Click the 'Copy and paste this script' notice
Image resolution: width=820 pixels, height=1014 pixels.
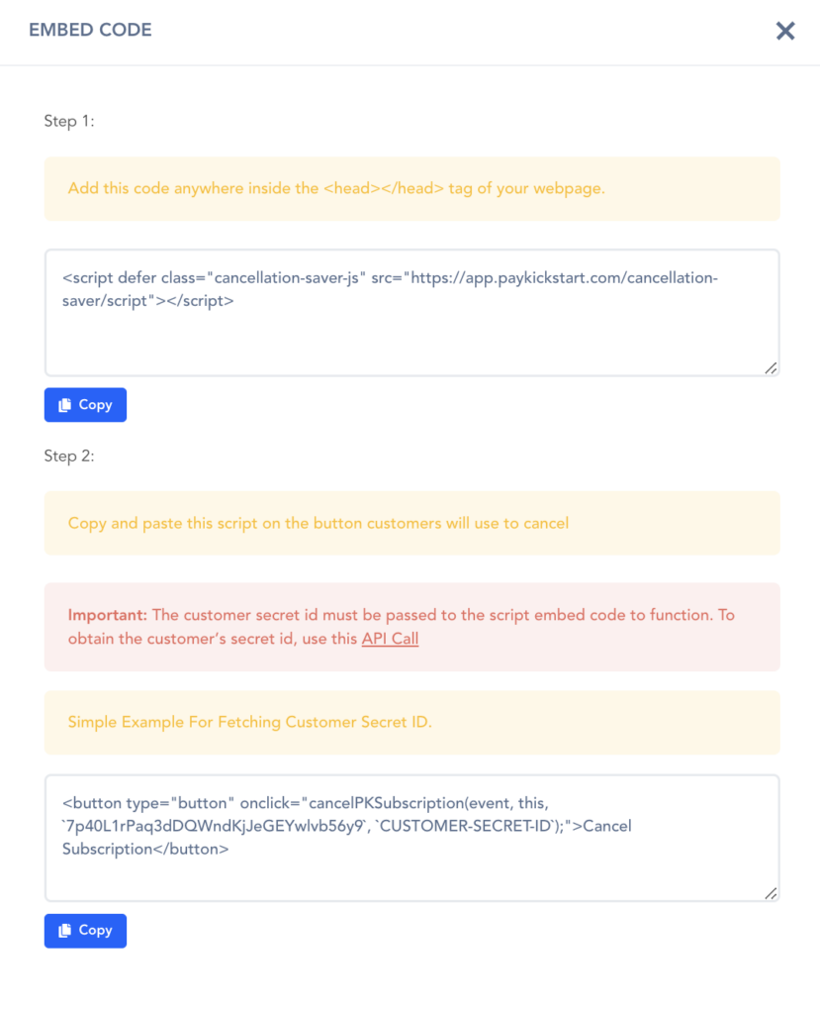click(x=319, y=523)
